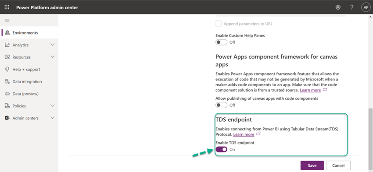Click the Save button
373x172 pixels.
click(x=312, y=165)
